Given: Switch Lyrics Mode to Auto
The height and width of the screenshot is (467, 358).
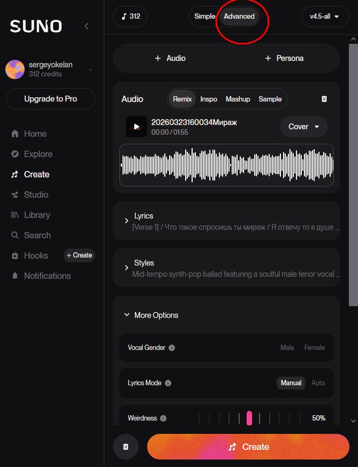Looking at the screenshot, I should pyautogui.click(x=318, y=383).
